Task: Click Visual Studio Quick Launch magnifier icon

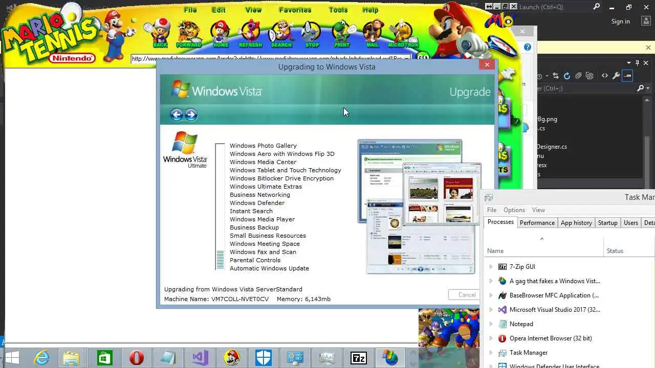Action: pos(597,7)
